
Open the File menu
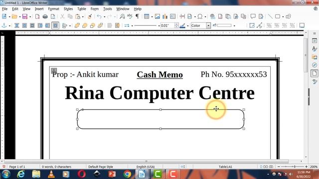(4, 9)
